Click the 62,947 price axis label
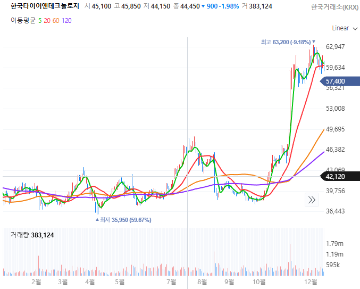The width and height of the screenshot is (360, 289). point(335,47)
